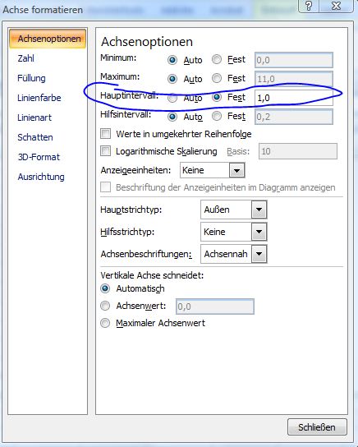Open the Zahl category
Viewport: 358px width, 447px height.
(x=26, y=58)
